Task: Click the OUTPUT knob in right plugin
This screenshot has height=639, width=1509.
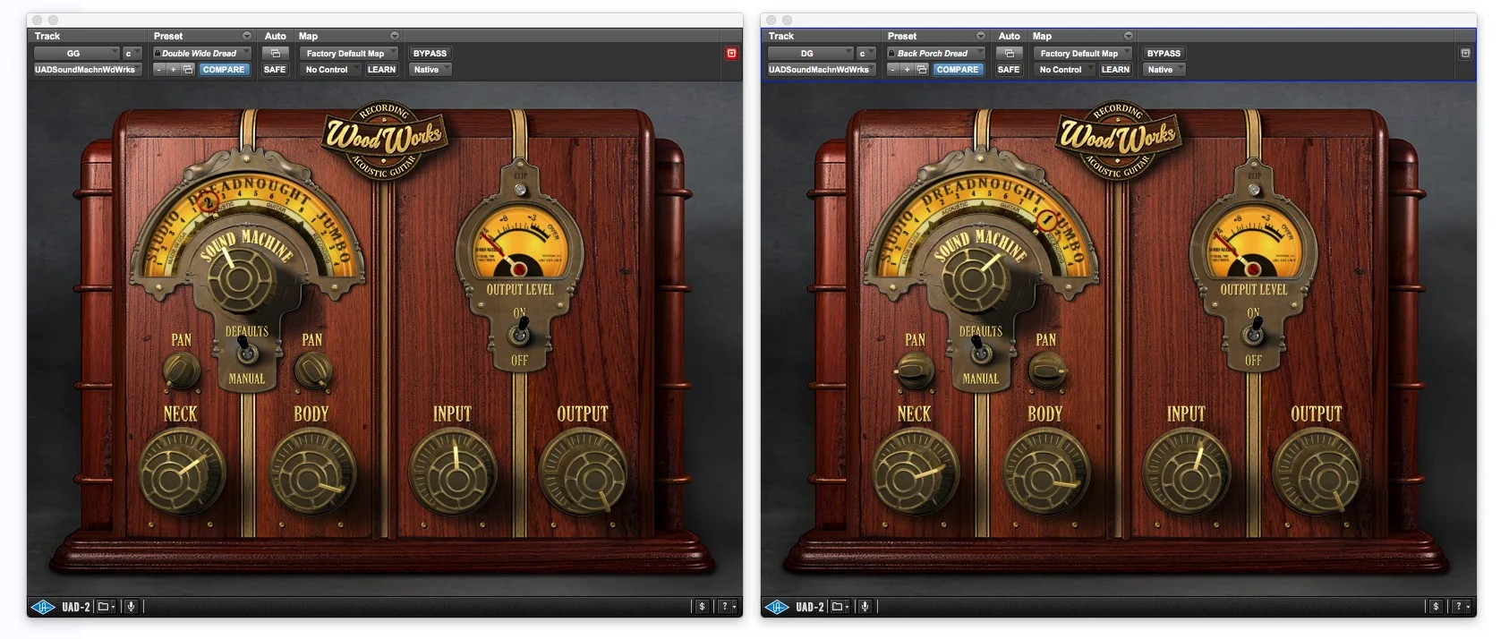Action: coord(1317,473)
